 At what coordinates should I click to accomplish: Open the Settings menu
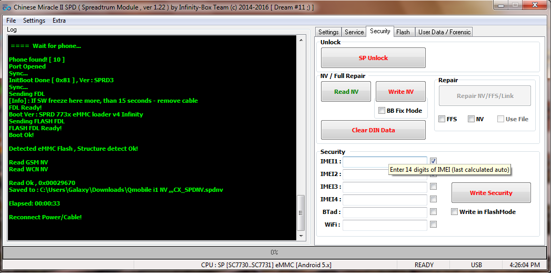[34, 21]
